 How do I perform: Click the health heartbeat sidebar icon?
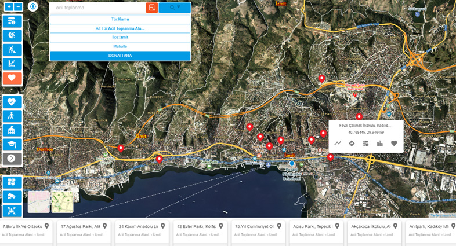pyautogui.click(x=12, y=102)
